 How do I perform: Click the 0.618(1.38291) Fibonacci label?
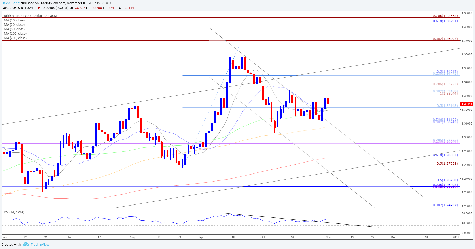[x=445, y=21]
